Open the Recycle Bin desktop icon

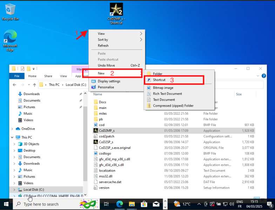coord(10,11)
